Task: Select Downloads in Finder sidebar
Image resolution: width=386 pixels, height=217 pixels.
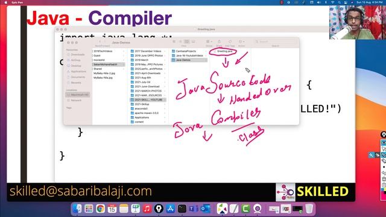Action: point(78,54)
